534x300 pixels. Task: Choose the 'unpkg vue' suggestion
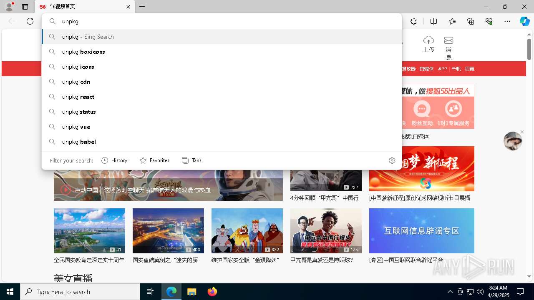[222, 127]
